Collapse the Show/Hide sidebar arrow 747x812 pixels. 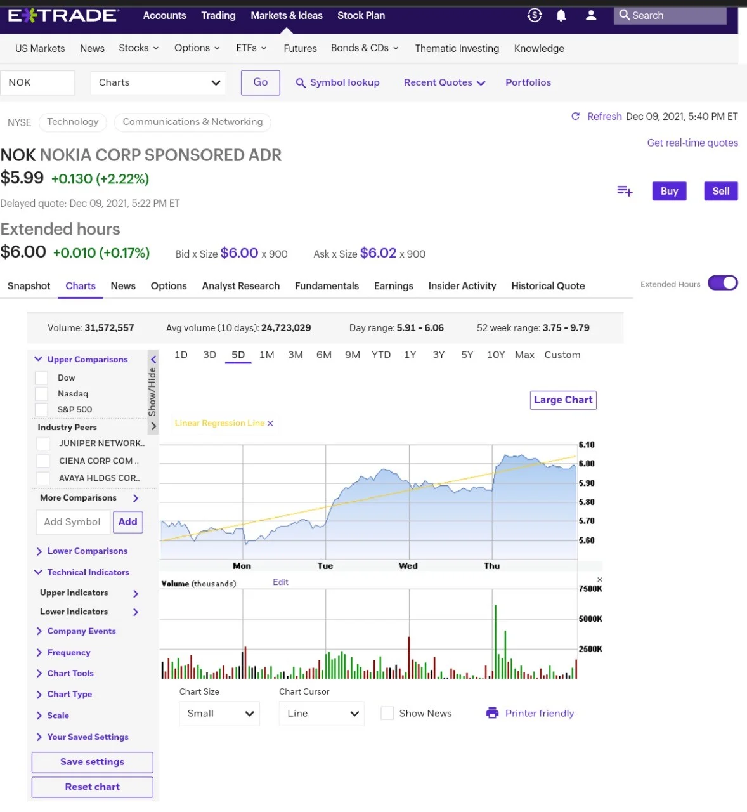tap(153, 359)
